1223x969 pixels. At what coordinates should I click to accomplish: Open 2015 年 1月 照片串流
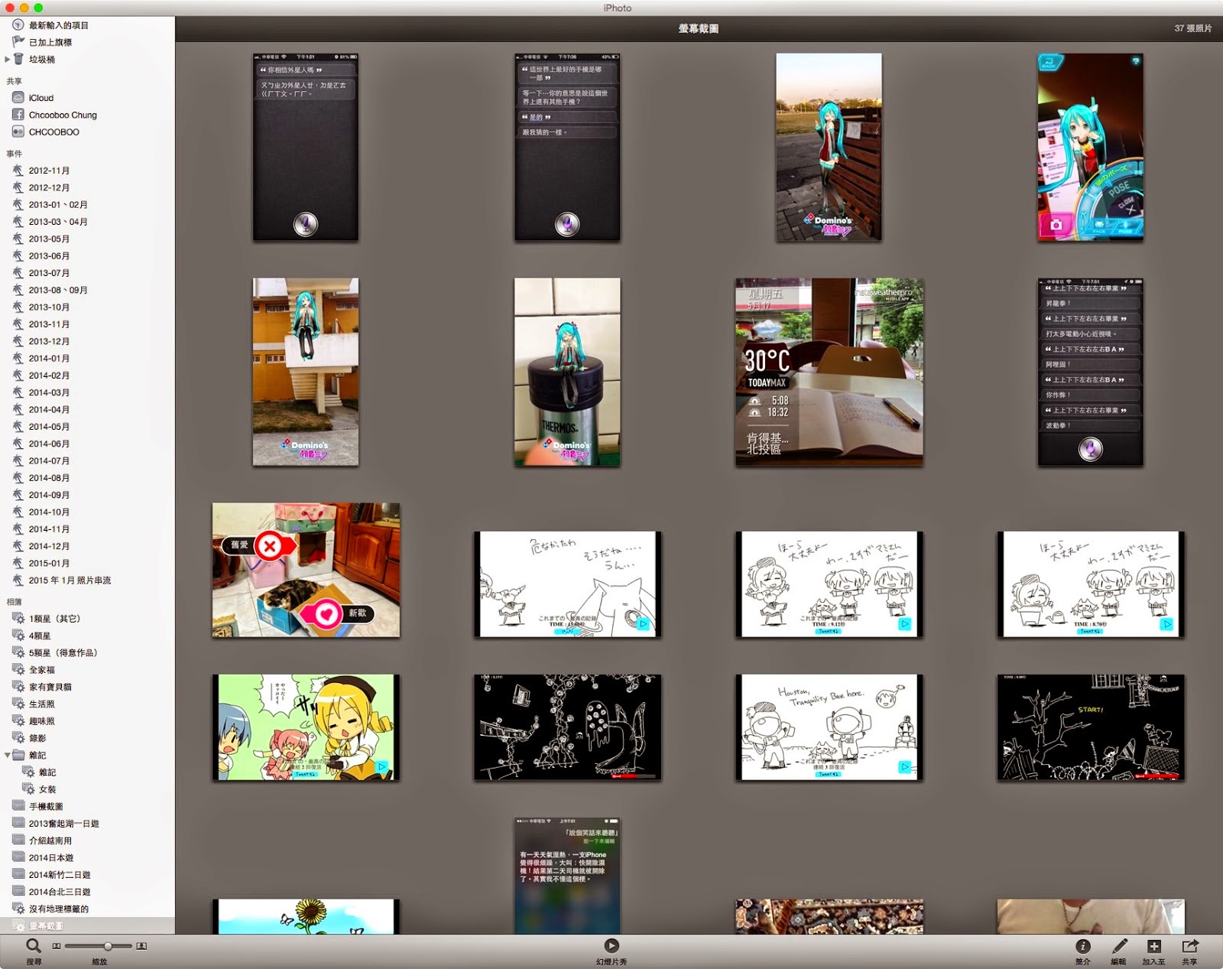tap(70, 580)
